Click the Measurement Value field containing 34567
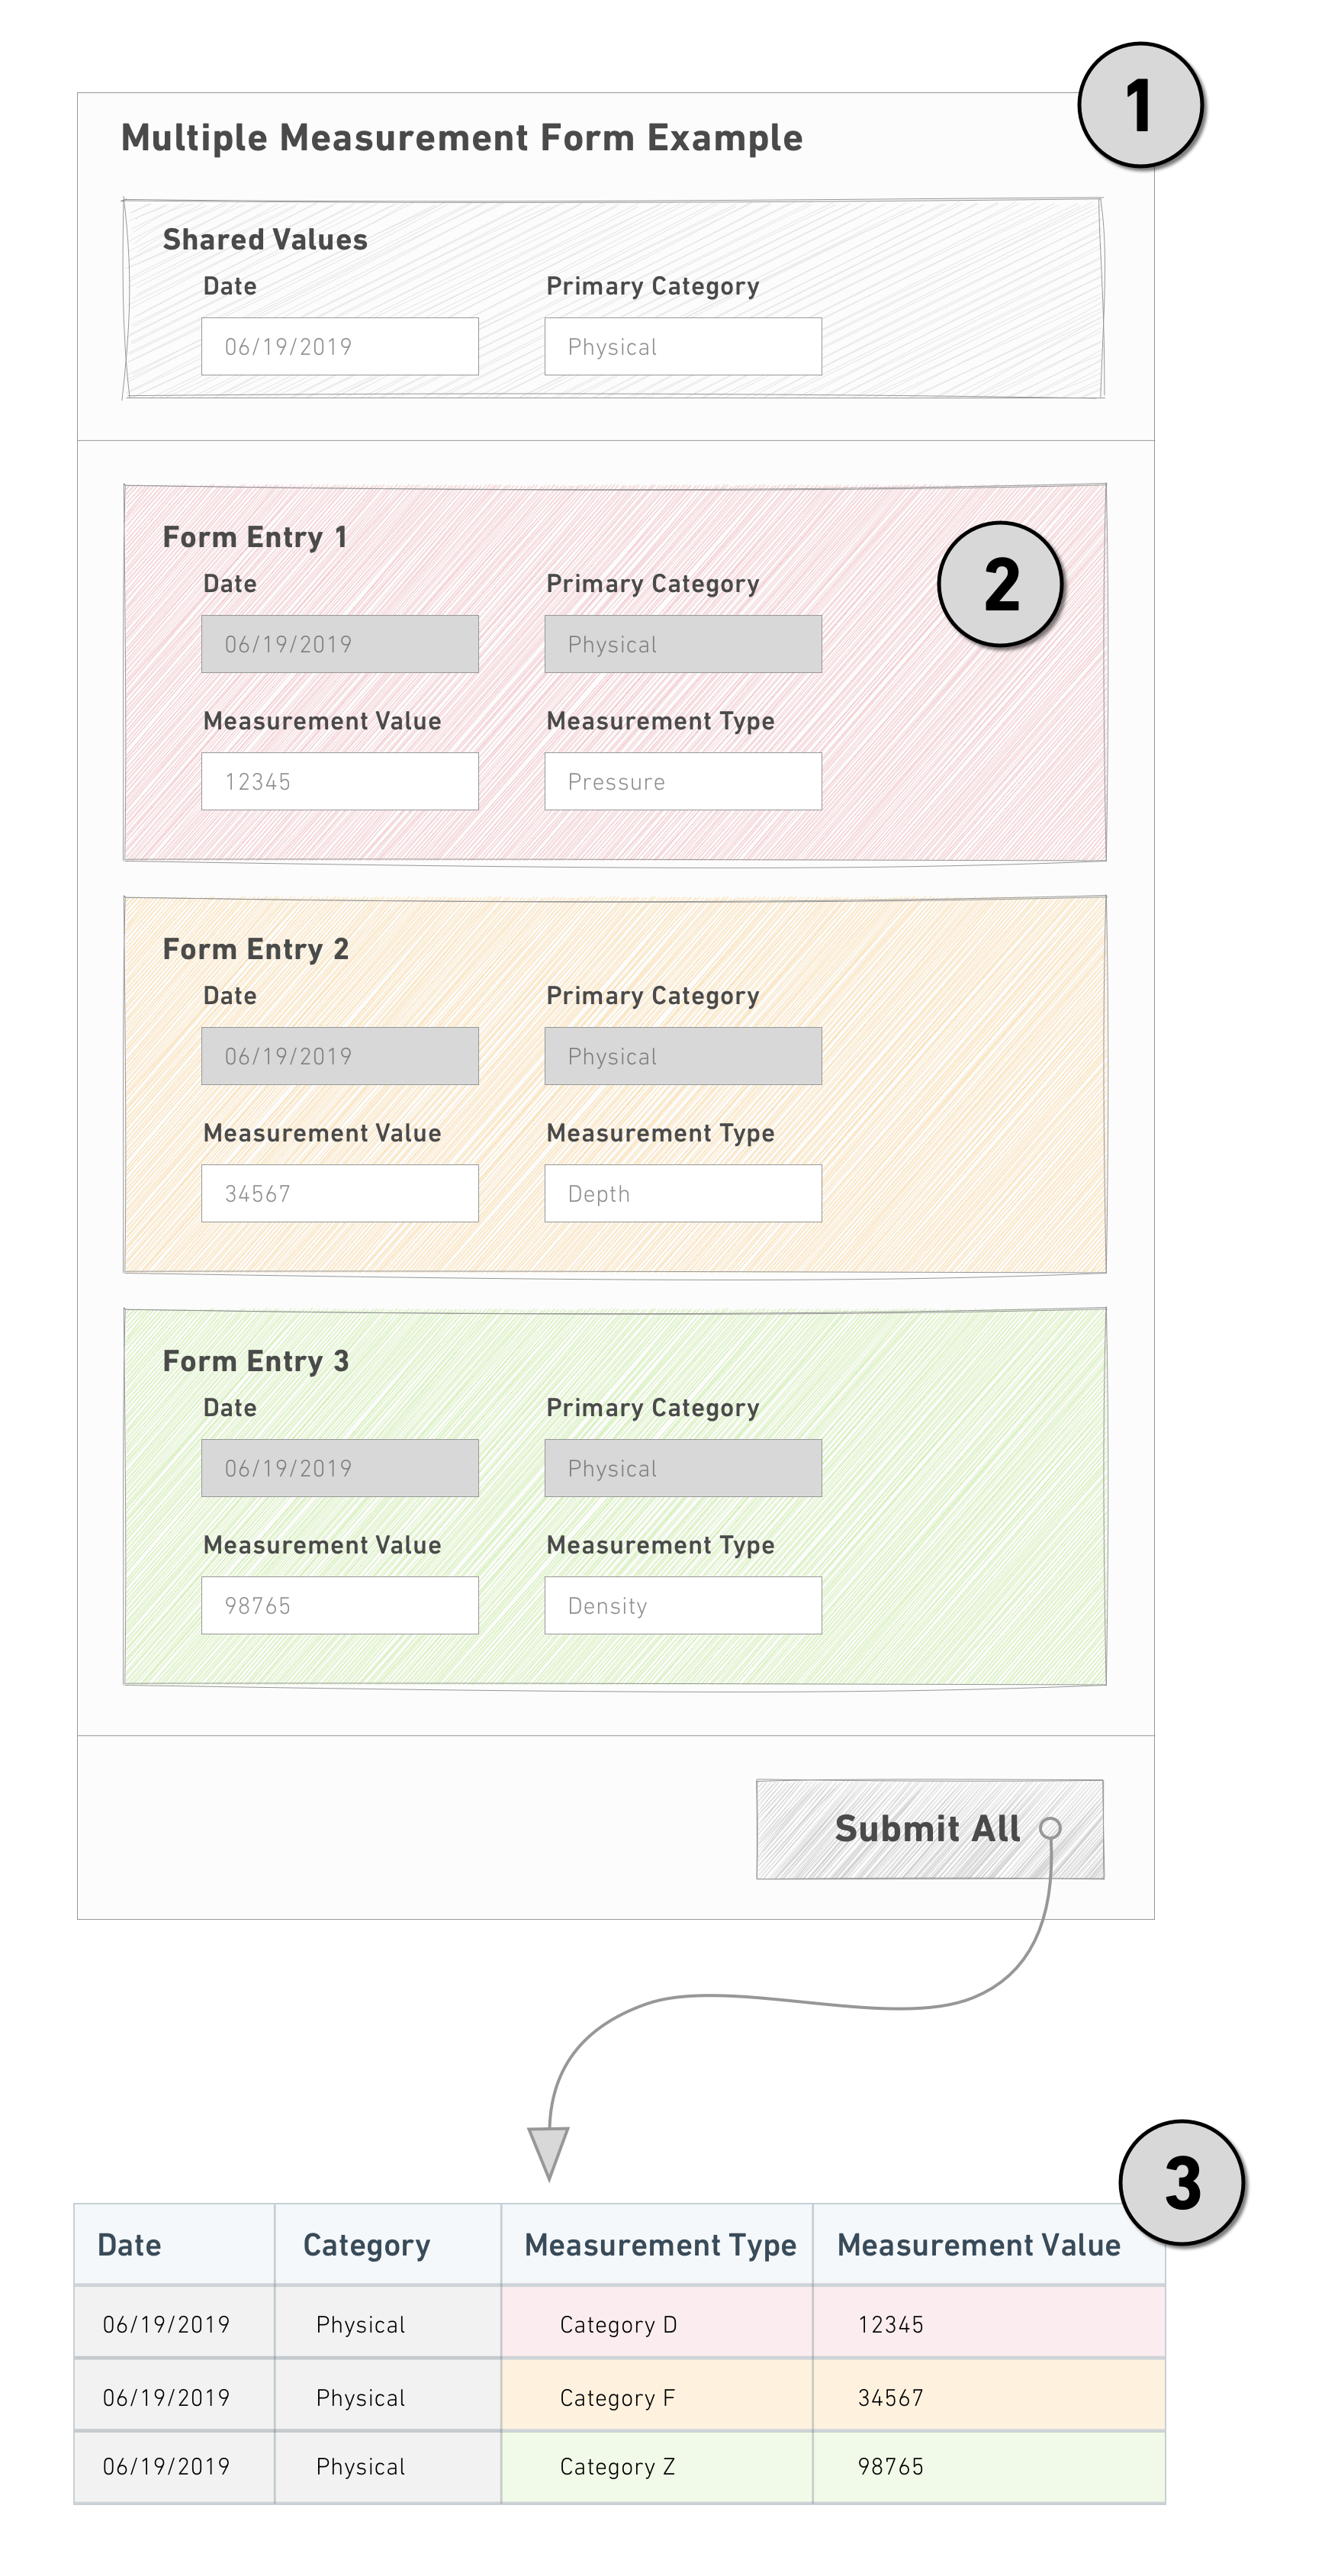The height and width of the screenshot is (2576, 1325). [340, 1193]
